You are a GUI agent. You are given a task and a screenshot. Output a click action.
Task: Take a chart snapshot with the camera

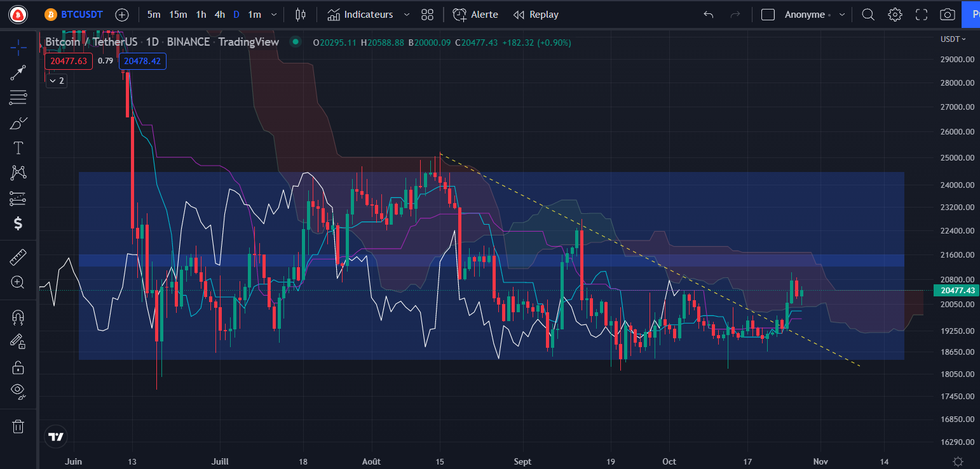tap(947, 14)
